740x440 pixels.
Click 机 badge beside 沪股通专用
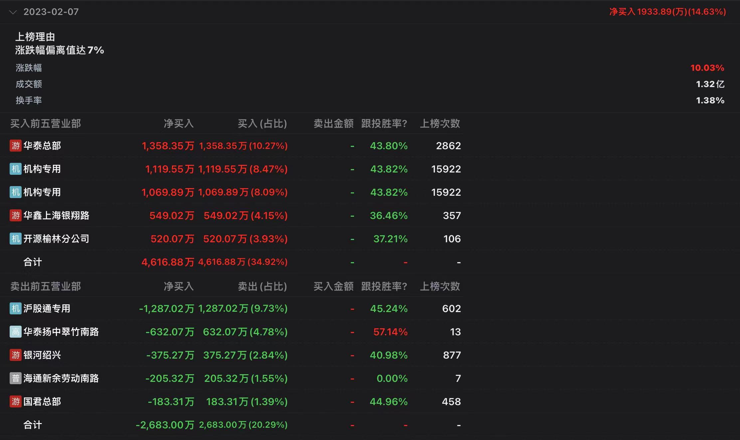pos(16,308)
